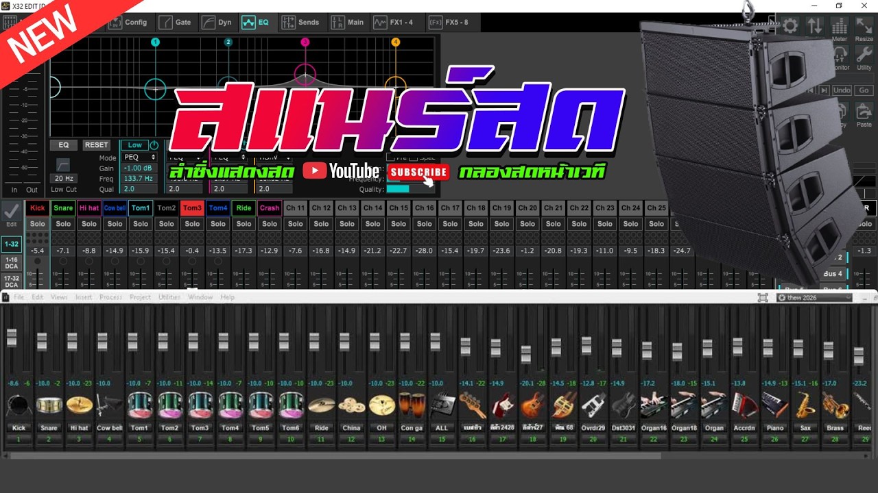878x493 pixels.
Task: Click the Tom1 drum icon
Action: click(139, 405)
